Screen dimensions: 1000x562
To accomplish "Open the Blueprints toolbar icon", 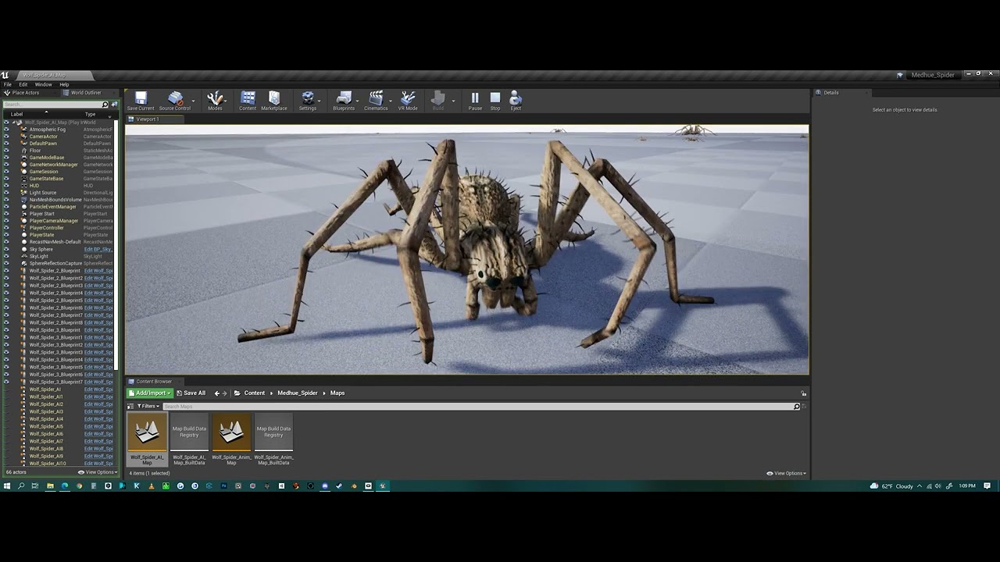I will (x=344, y=101).
